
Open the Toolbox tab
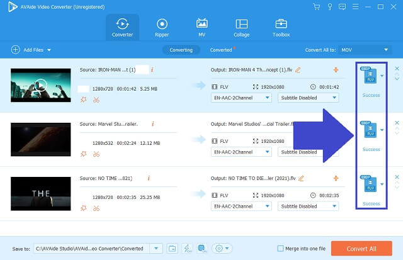pos(281,28)
